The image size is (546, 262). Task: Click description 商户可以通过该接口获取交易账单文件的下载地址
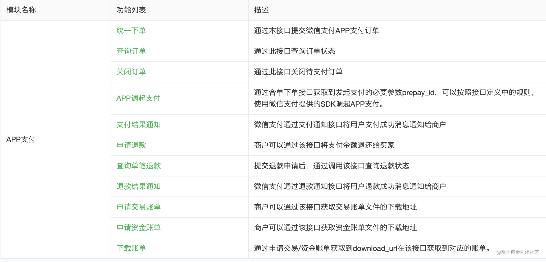335,207
